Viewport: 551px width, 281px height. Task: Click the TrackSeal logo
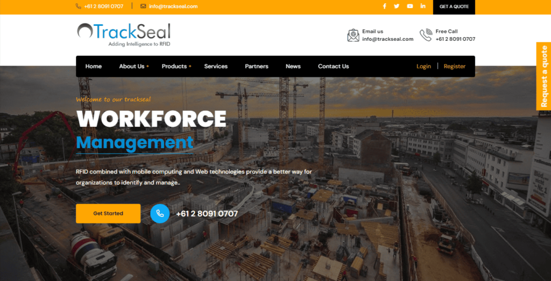point(124,35)
